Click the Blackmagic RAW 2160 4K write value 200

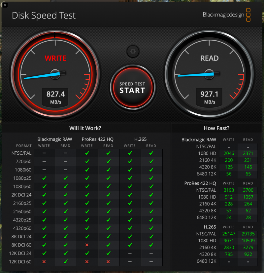tap(228, 160)
